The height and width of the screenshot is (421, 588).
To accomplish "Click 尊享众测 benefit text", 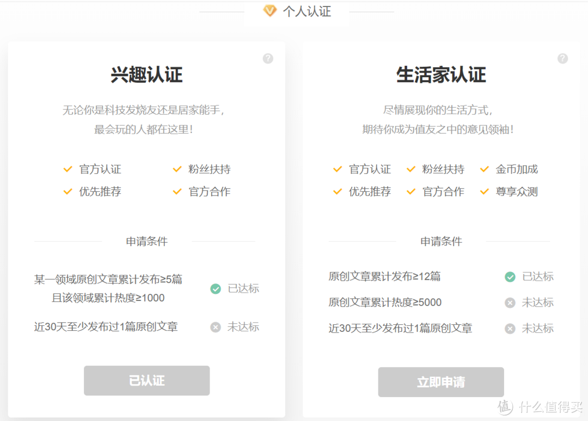I will 517,192.
